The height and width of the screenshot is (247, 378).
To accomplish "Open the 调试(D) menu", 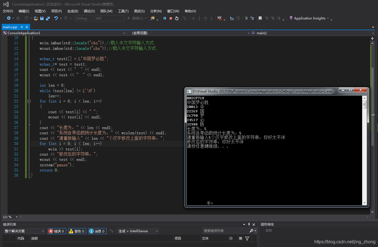I will click(90, 11).
